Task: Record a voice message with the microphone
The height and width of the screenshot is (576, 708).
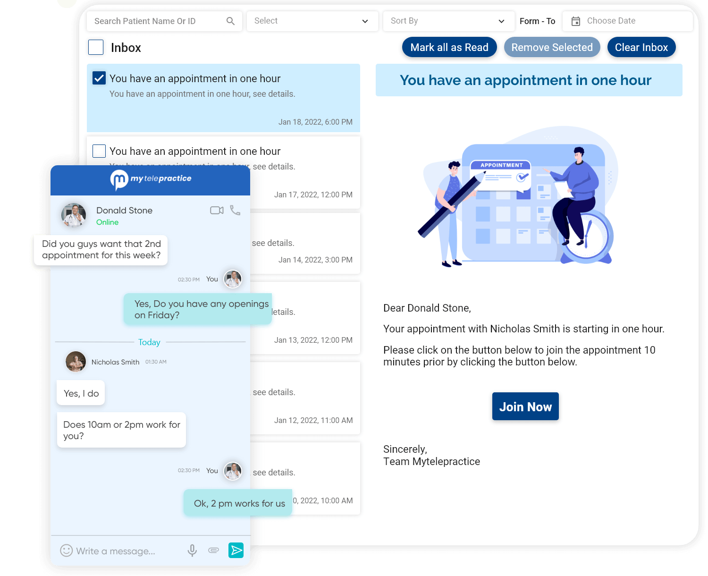Action: coord(192,551)
